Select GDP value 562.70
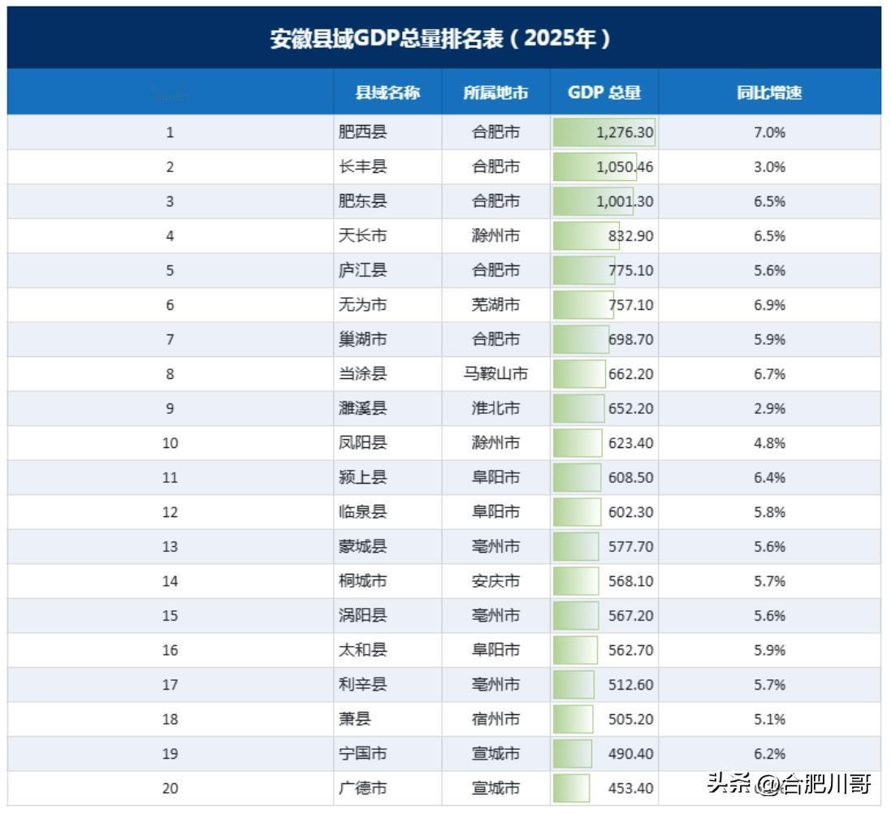Screen dimensions: 891x814 pyautogui.click(x=631, y=650)
